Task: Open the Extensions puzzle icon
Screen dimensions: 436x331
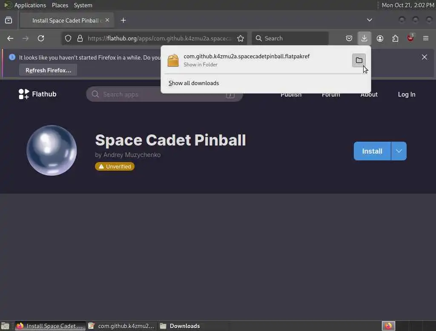Action: 395,38
